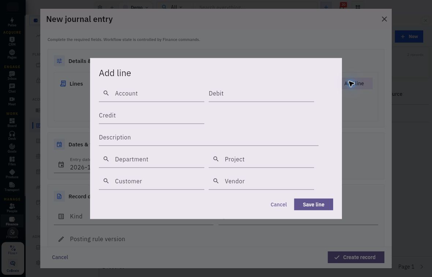Click the Record details document icon
Image resolution: width=432 pixels, height=277 pixels.
(x=59, y=196)
